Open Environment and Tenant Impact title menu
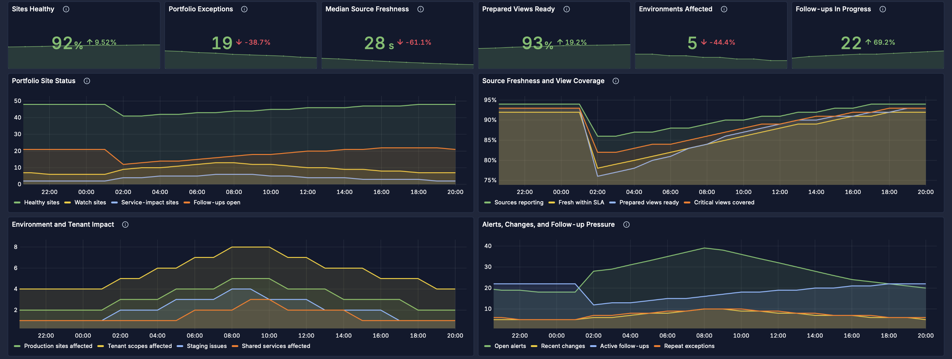 tap(63, 225)
